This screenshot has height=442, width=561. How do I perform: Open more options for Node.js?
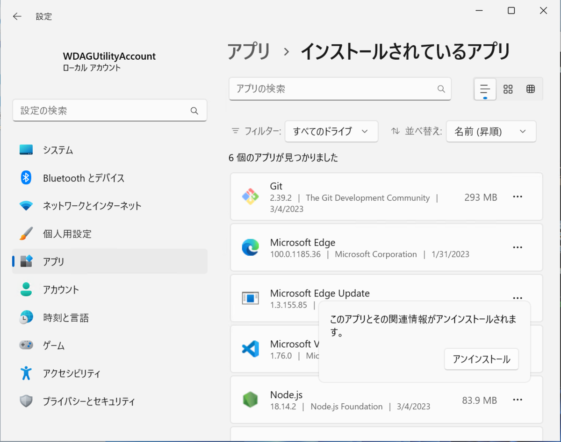pyautogui.click(x=518, y=400)
